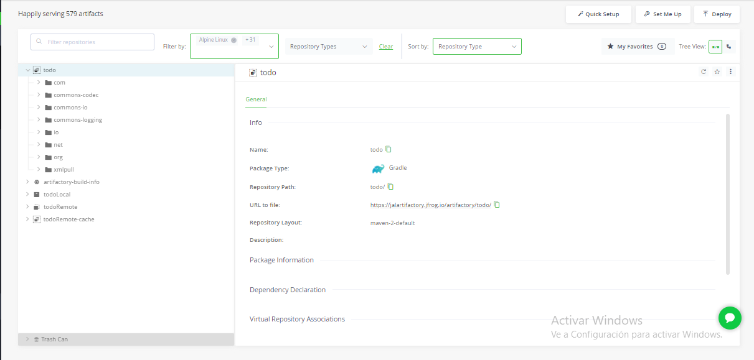The width and height of the screenshot is (754, 360).
Task: Open the todo panel more-actions menu
Action: (730, 72)
